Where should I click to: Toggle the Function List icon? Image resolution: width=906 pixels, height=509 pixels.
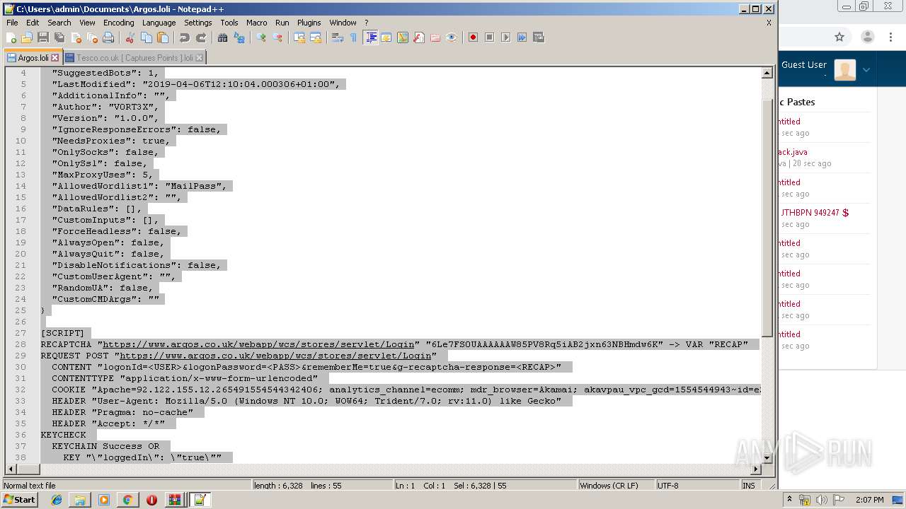tap(419, 37)
